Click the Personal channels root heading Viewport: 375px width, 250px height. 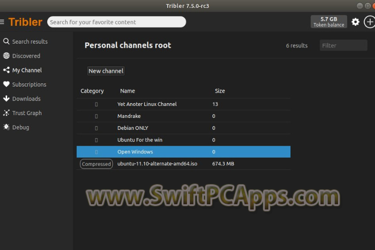[128, 45]
